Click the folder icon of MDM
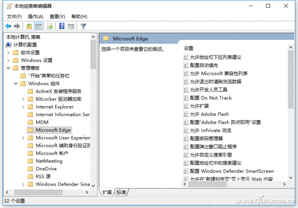The height and width of the screenshot is (208, 298). pos(30,122)
